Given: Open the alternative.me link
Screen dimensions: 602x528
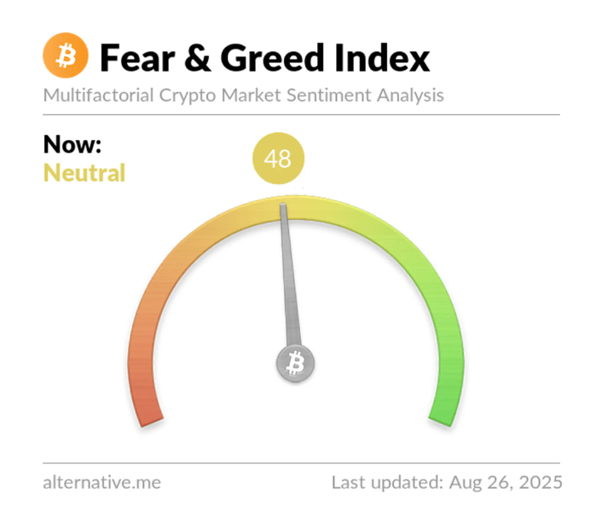Looking at the screenshot, I should [101, 483].
